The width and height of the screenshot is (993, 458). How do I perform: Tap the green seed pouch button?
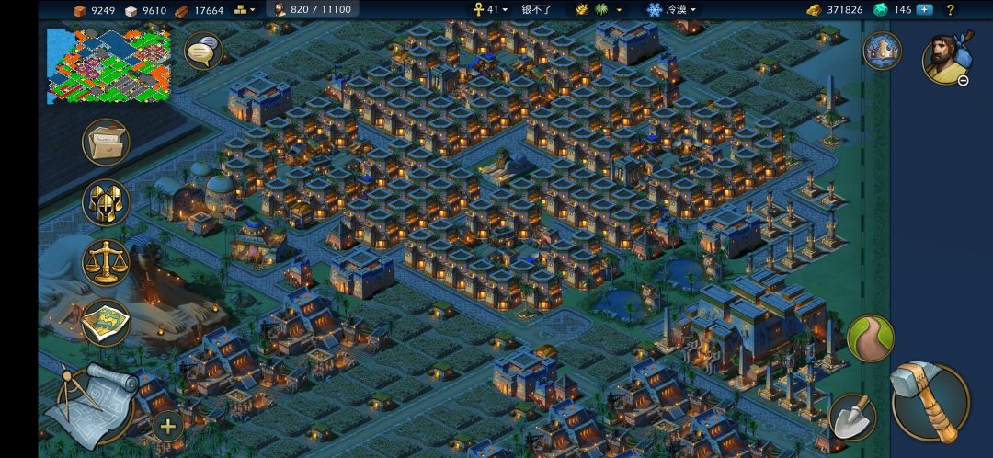pos(871,338)
